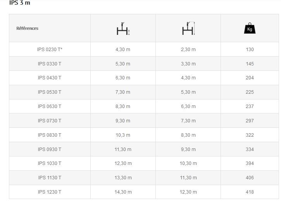Click the IPS 1130 T reference cell
This screenshot has width=281, height=201.
point(50,178)
